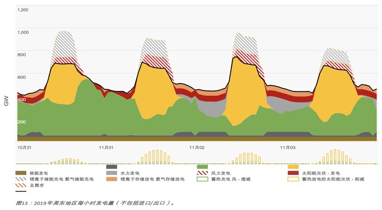Click the 800 value on the y-axis
This screenshot has height=210, width=382.
click(21, 55)
